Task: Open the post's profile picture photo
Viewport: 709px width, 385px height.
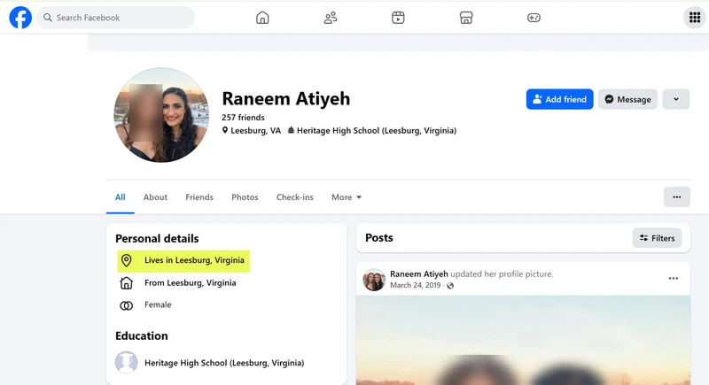Action: tap(523, 341)
